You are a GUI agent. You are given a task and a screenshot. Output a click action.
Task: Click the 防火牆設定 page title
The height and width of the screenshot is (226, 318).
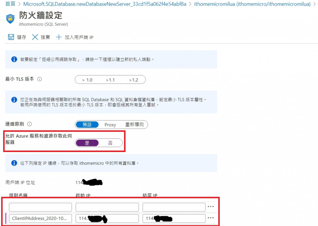click(x=41, y=15)
